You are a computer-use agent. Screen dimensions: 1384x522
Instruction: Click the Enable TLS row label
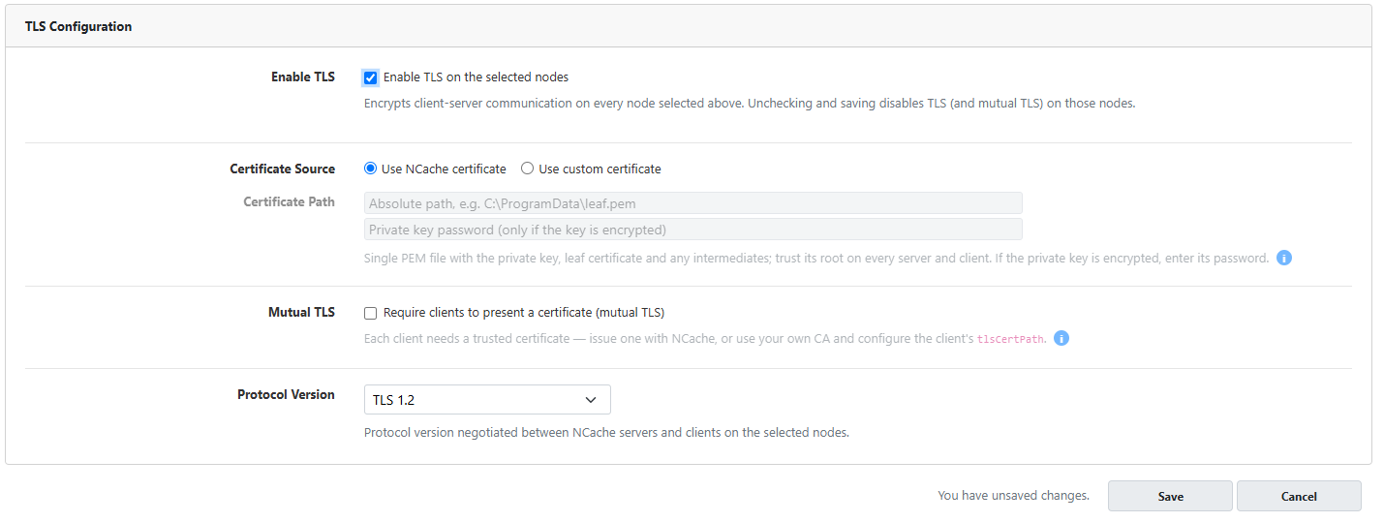(x=303, y=77)
